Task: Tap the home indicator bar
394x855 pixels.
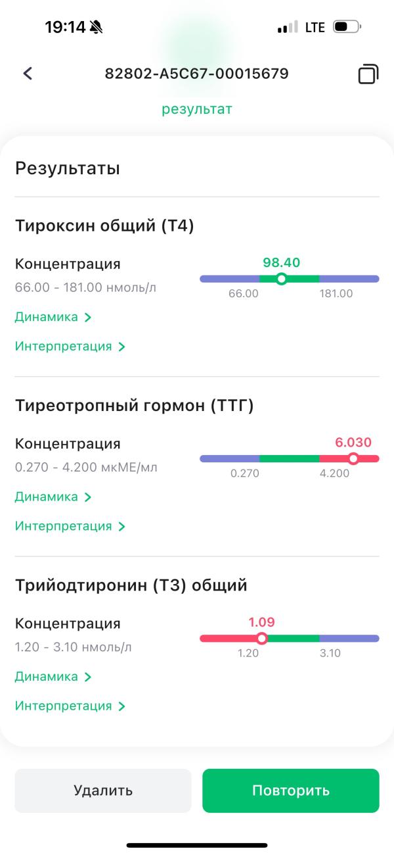Action: click(197, 845)
